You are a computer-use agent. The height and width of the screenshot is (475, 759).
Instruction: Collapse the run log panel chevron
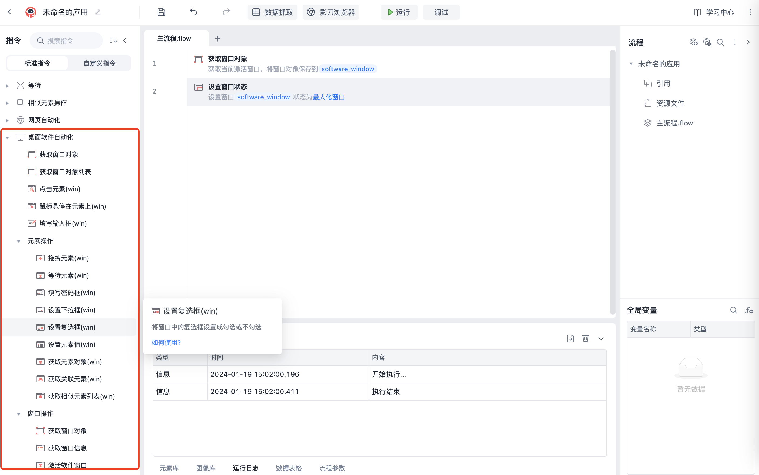click(x=600, y=339)
